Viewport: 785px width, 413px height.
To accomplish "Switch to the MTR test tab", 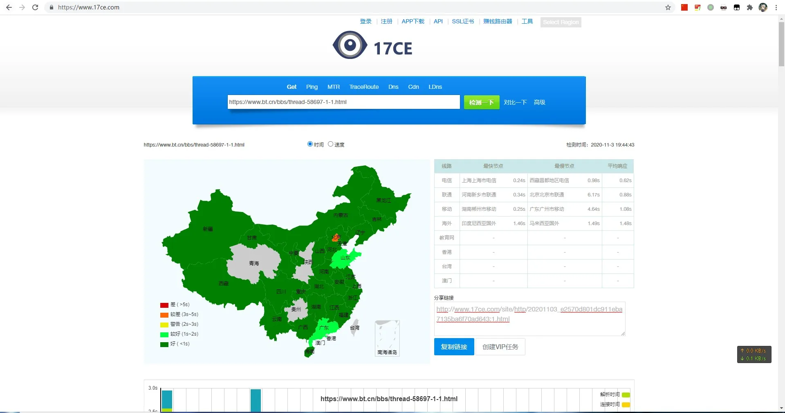I will (x=334, y=87).
